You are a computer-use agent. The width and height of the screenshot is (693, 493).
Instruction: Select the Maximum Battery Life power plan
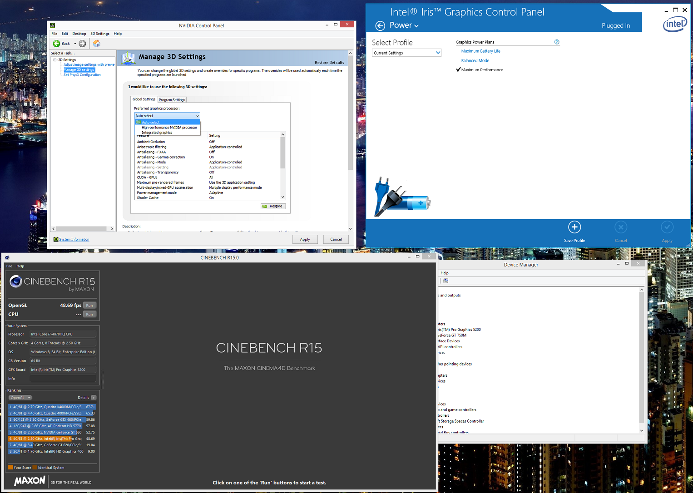480,51
